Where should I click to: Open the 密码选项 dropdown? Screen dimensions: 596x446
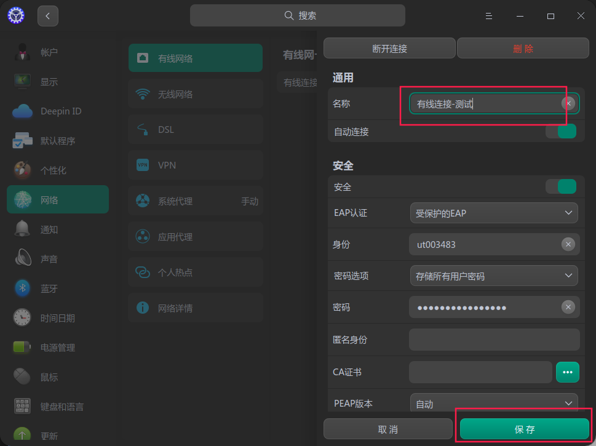click(494, 276)
